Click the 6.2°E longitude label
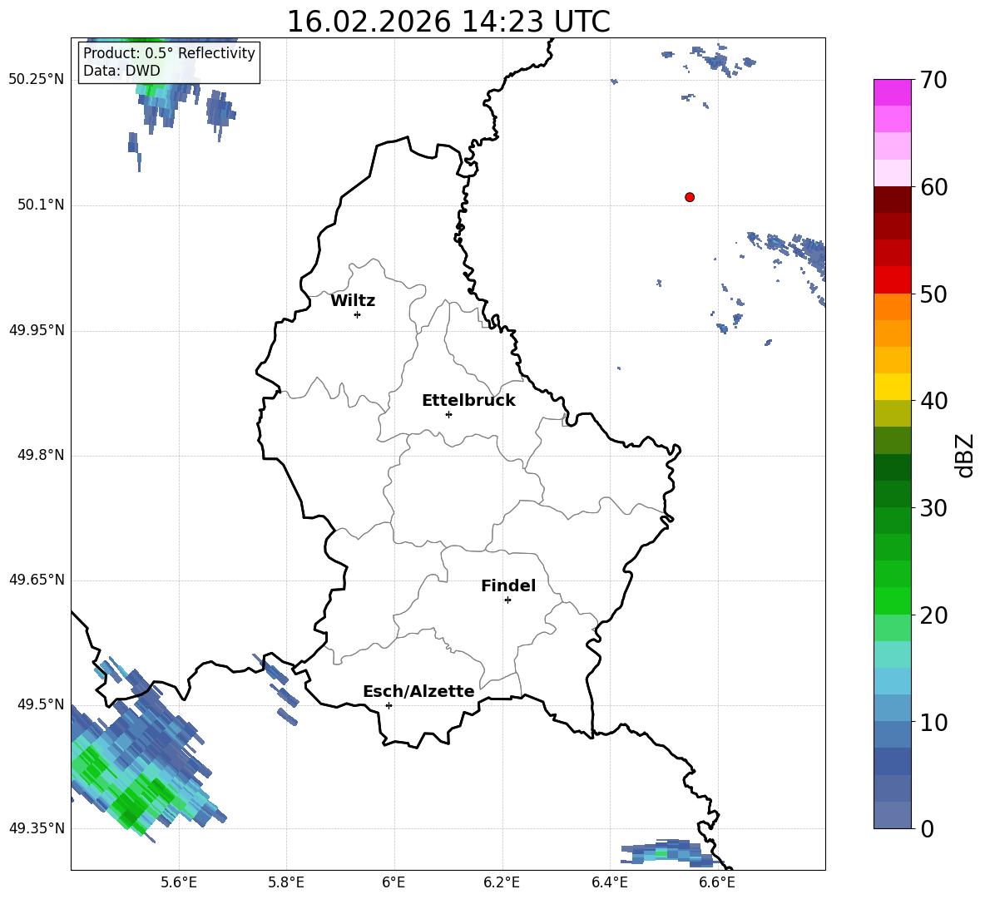The width and height of the screenshot is (985, 899). (502, 882)
